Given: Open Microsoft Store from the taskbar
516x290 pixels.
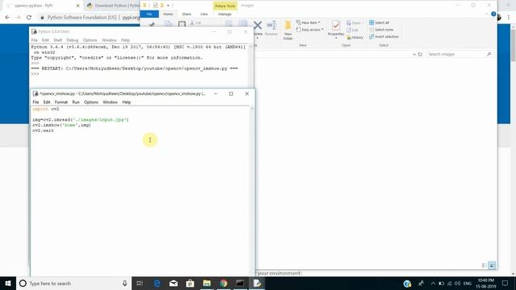Looking at the screenshot, I should (190, 284).
